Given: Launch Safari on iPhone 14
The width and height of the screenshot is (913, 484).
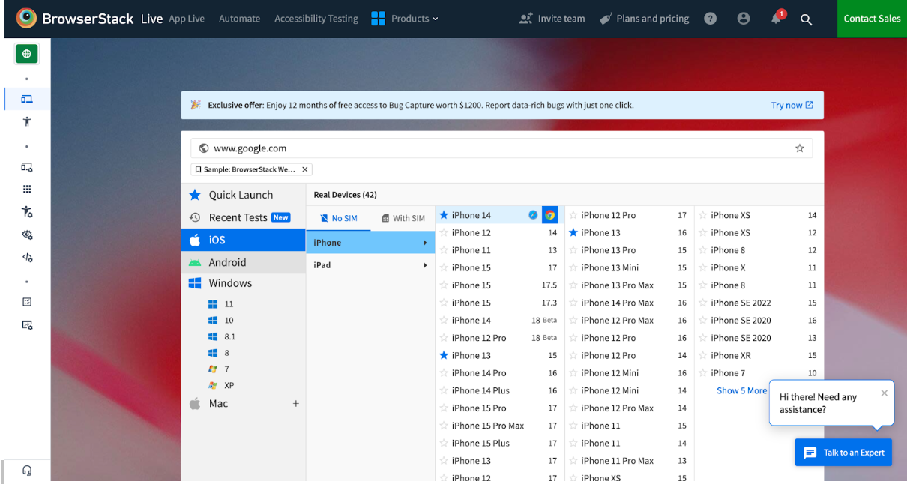Looking at the screenshot, I should pos(533,215).
